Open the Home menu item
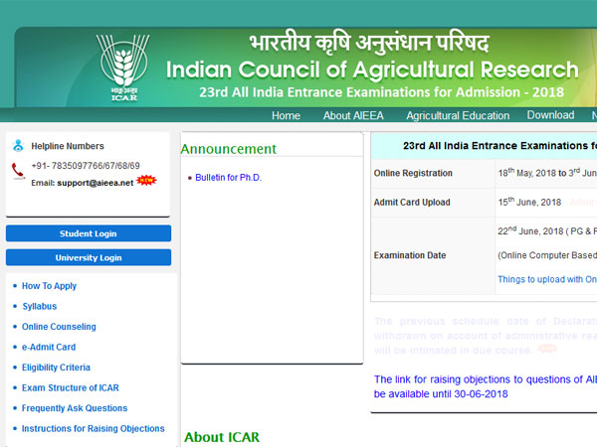Screen dimensions: 597x447 (286, 115)
